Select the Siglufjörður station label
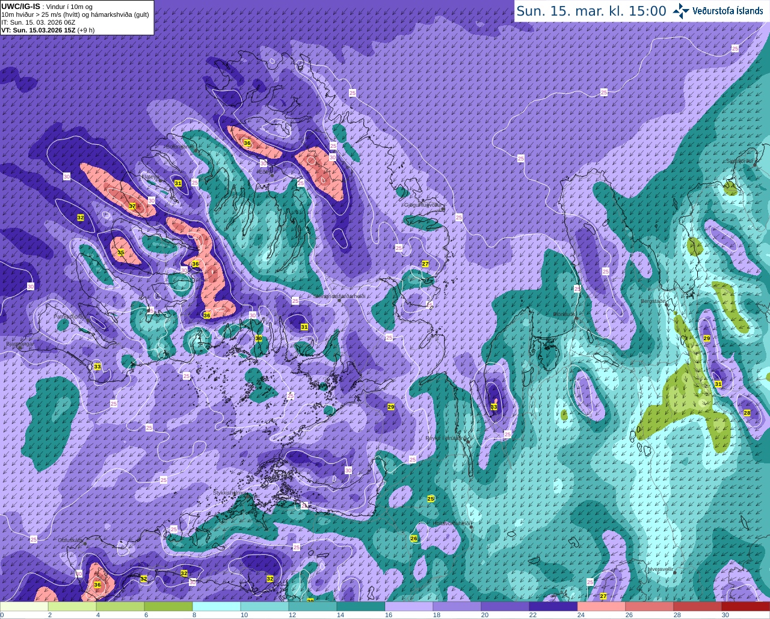This screenshot has height=619, width=770. pyautogui.click(x=739, y=161)
